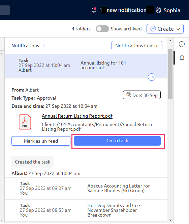189x224 pixels.
Task: Click the Created the task tag
Action: coord(32,162)
